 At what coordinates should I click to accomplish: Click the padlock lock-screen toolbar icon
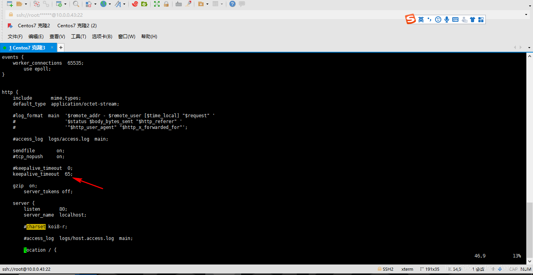point(166,4)
